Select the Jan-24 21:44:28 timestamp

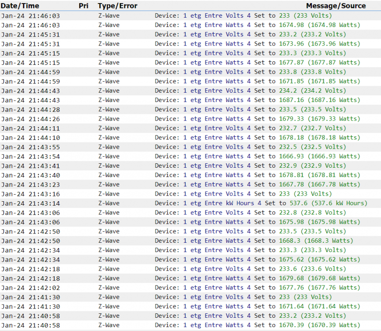click(x=30, y=109)
